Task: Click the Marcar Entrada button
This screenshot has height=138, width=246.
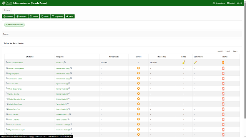Action: coord(15,25)
